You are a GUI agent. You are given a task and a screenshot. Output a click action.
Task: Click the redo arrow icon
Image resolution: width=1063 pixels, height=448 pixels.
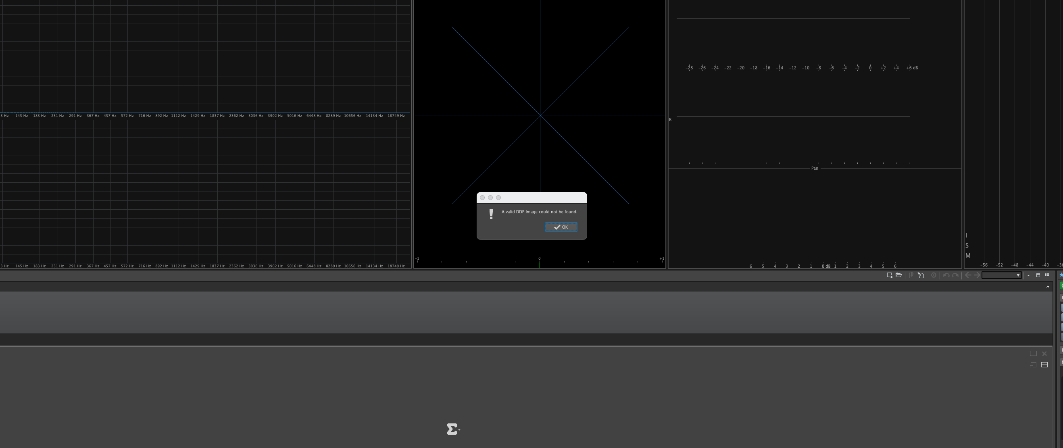955,275
